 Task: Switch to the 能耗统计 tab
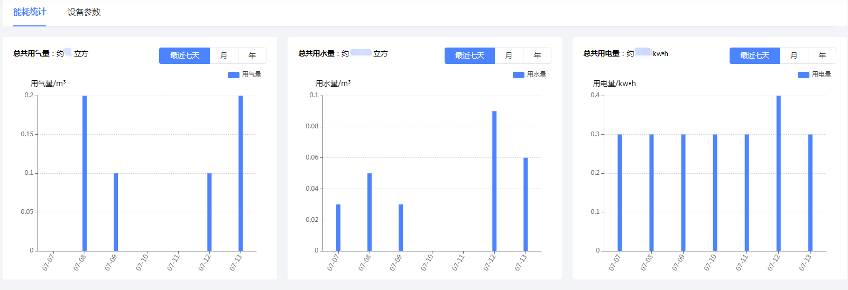[x=30, y=12]
